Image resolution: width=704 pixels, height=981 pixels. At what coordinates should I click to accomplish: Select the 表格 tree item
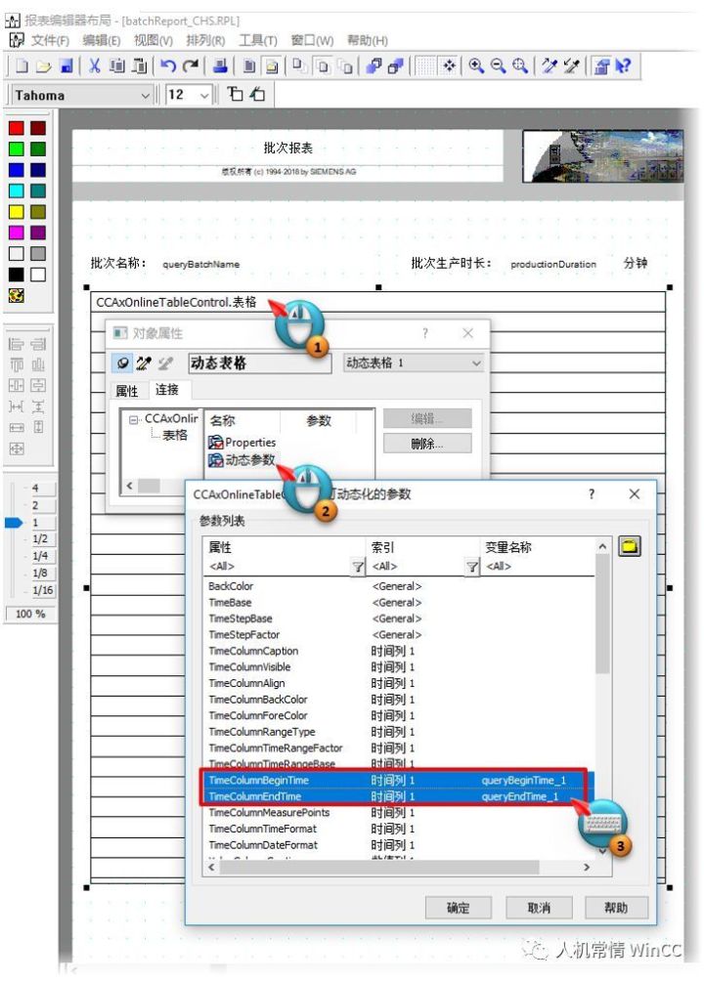(x=175, y=435)
